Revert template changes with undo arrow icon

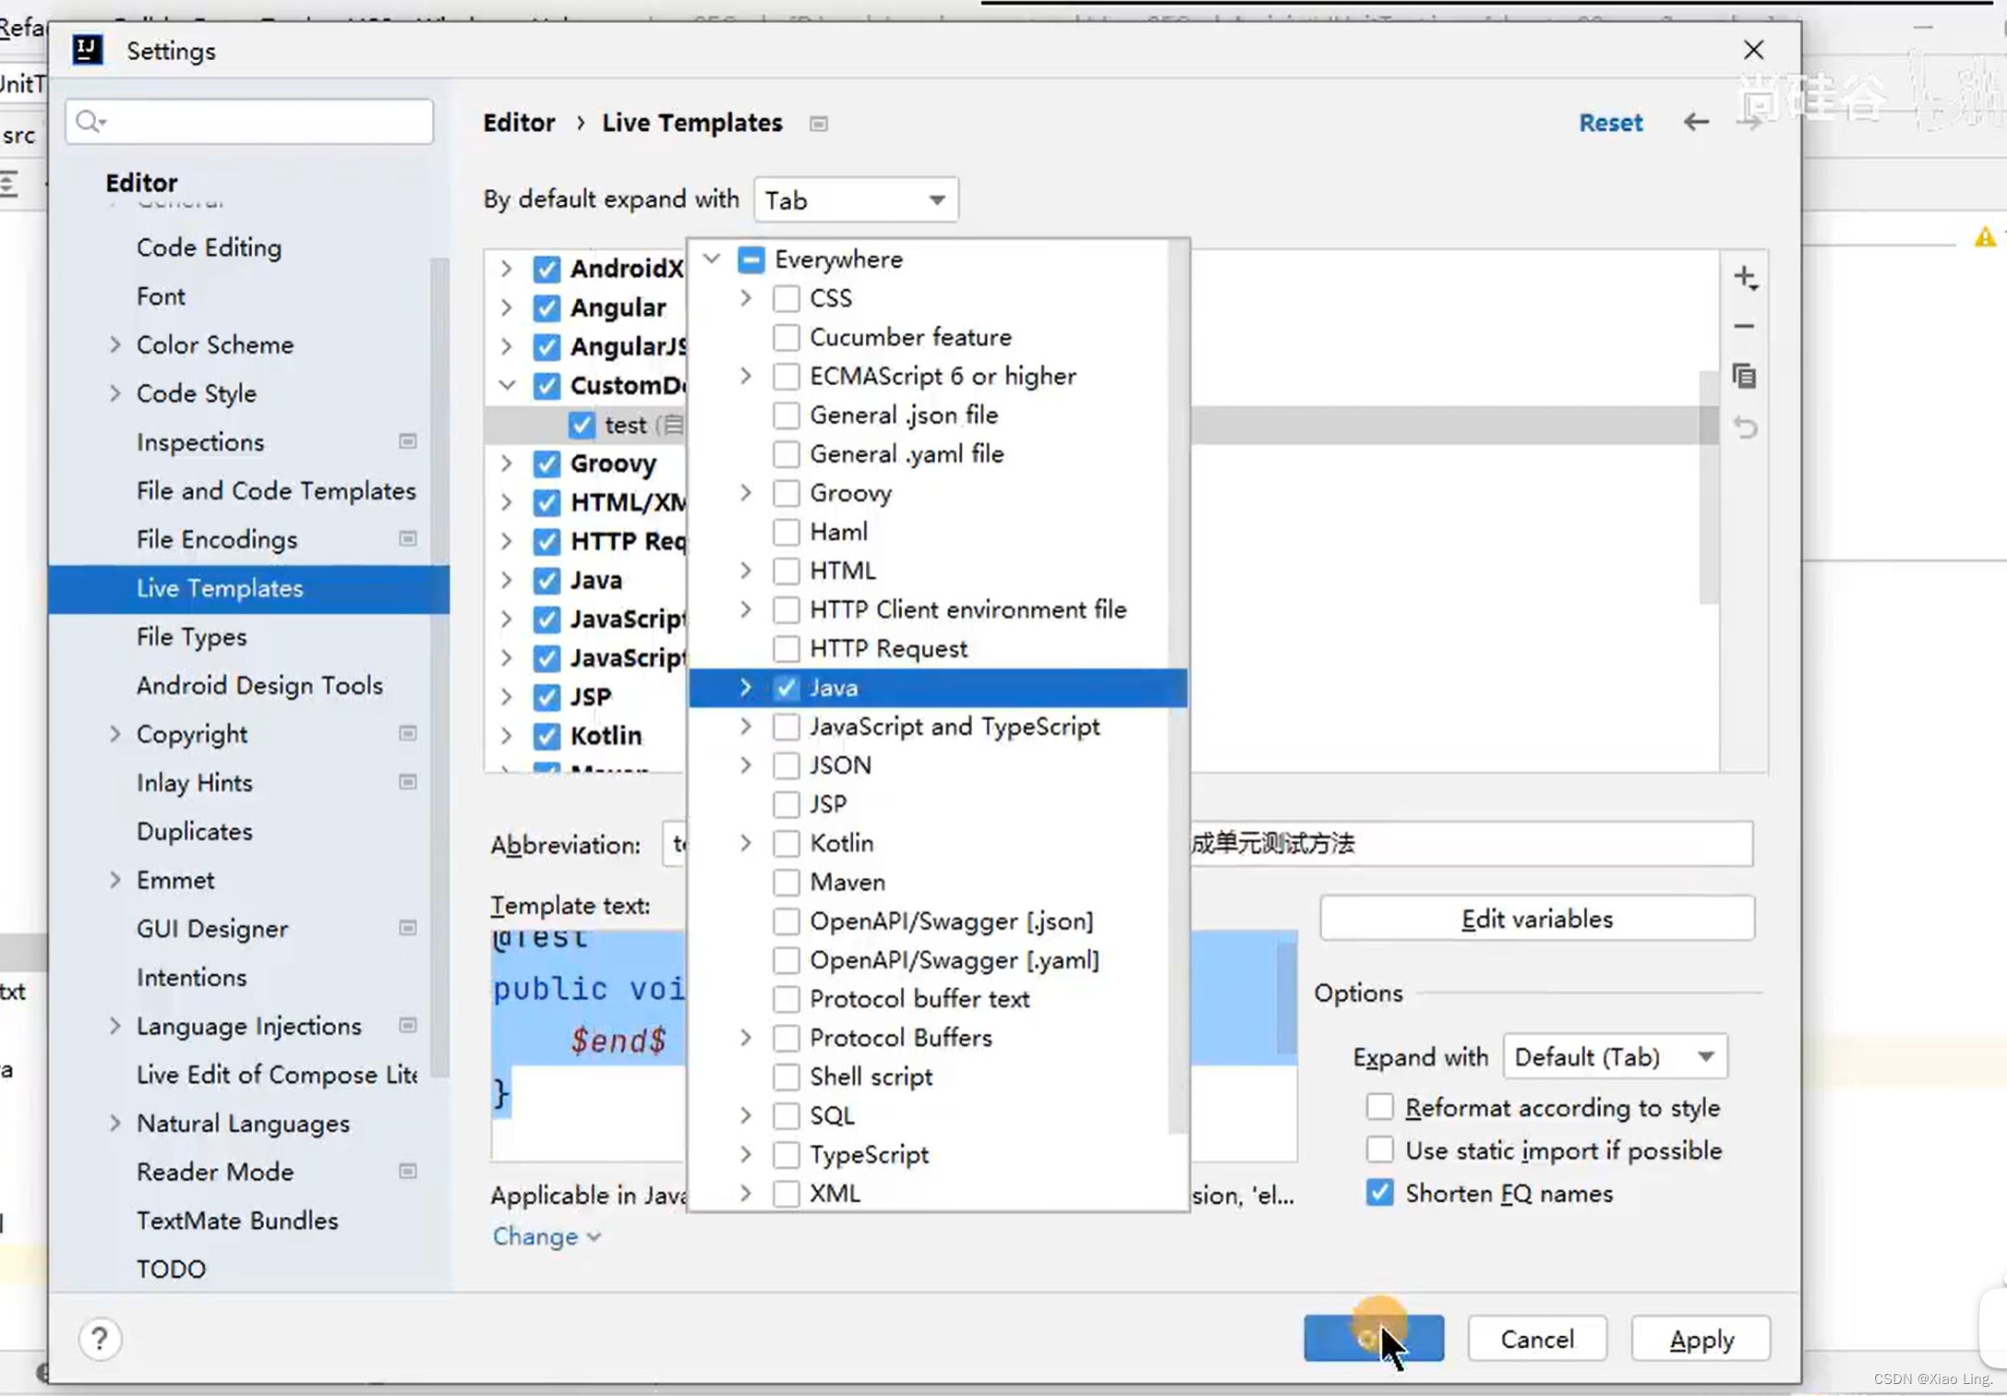pyautogui.click(x=1744, y=427)
